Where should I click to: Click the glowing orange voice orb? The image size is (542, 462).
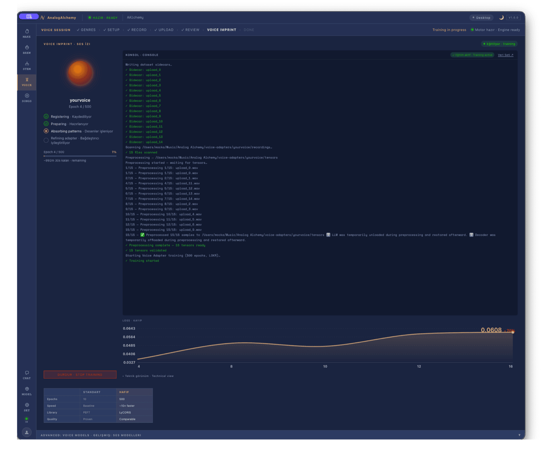coord(80,73)
